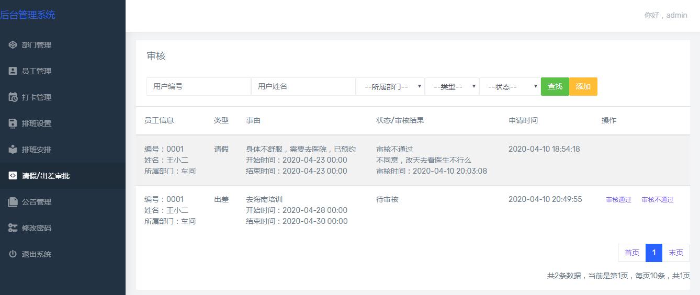Open 公告管理 menu item
The image size is (700, 295).
pos(63,202)
